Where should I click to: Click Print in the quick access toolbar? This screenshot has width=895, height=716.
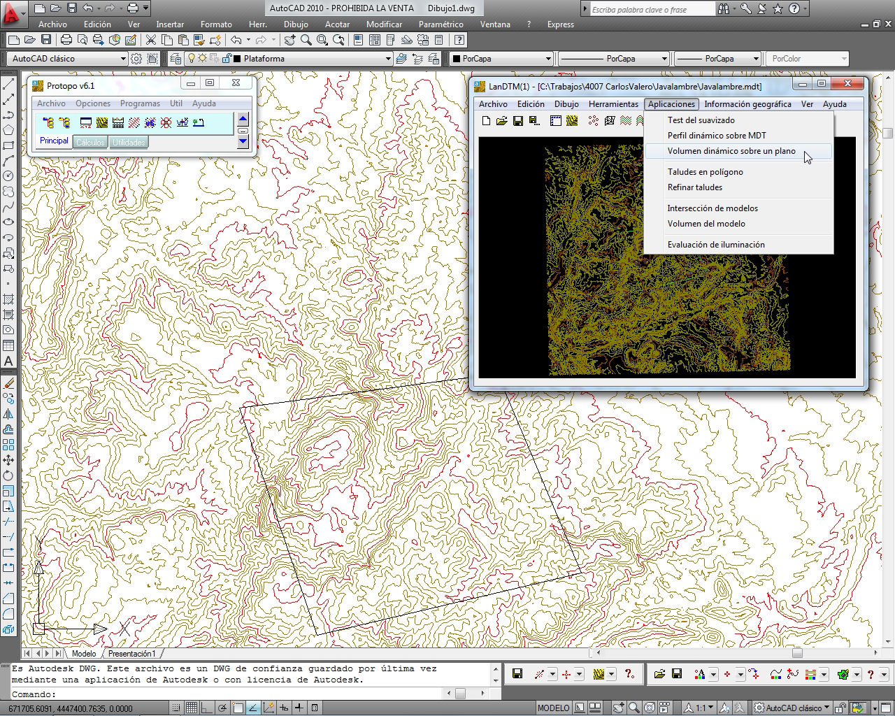pyautogui.click(x=132, y=8)
